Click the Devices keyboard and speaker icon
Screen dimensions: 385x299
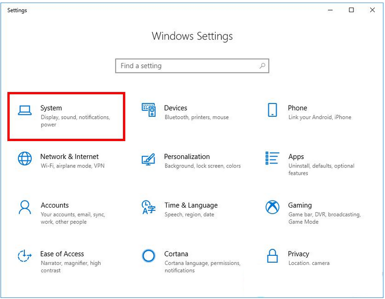[148, 110]
